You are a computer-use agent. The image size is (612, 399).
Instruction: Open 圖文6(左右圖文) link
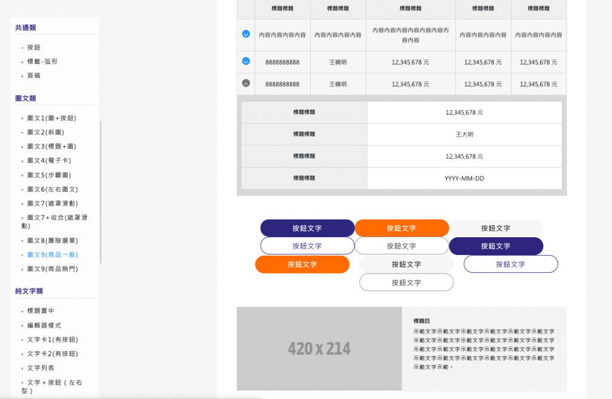[53, 189]
